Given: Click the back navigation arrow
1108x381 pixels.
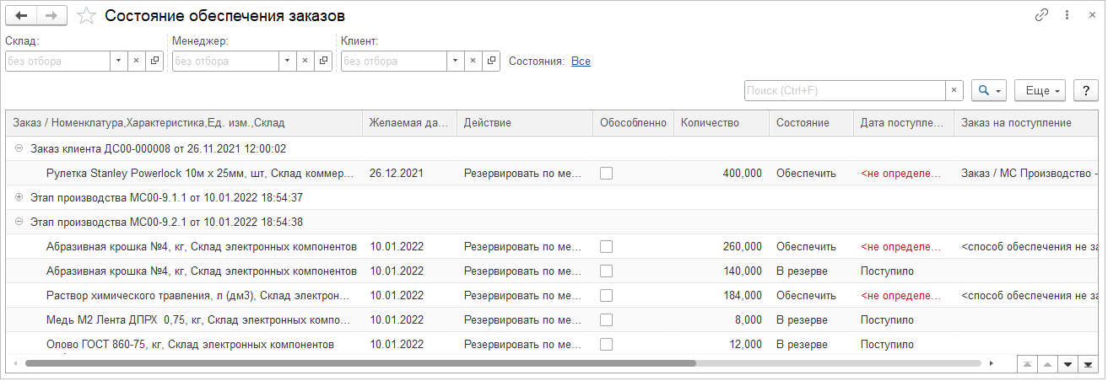Looking at the screenshot, I should 21,16.
